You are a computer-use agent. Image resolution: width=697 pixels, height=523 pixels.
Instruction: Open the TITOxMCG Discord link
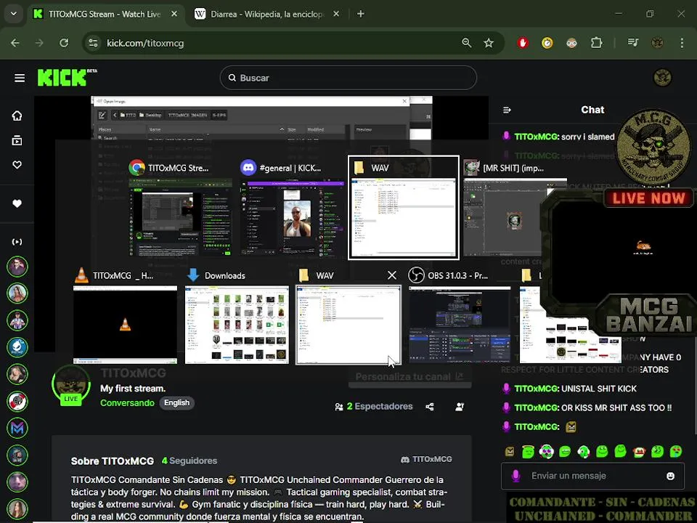[x=426, y=459]
